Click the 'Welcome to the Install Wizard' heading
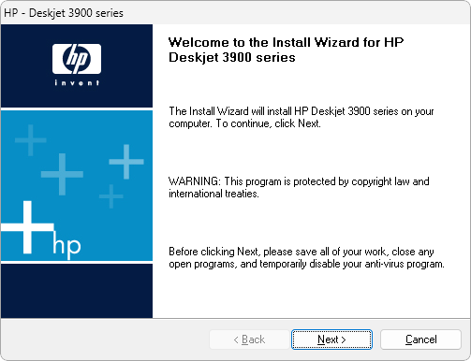This screenshot has height=361, width=471. point(286,50)
